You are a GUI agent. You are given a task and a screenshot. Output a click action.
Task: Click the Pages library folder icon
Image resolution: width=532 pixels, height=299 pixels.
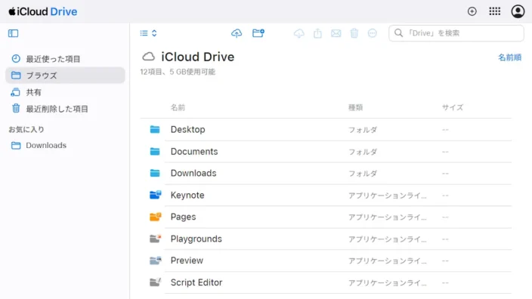pyautogui.click(x=156, y=217)
